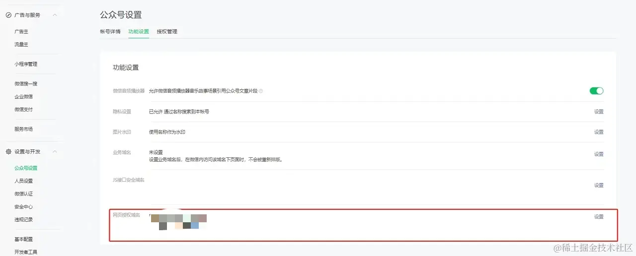Image resolution: width=636 pixels, height=256 pixels.
Task: Switch to the 帐号详情 tab
Action: click(x=110, y=31)
